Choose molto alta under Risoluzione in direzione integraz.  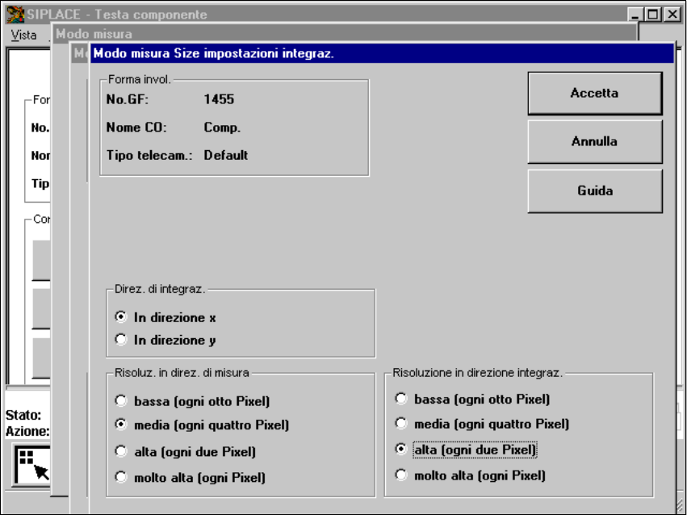coord(401,475)
